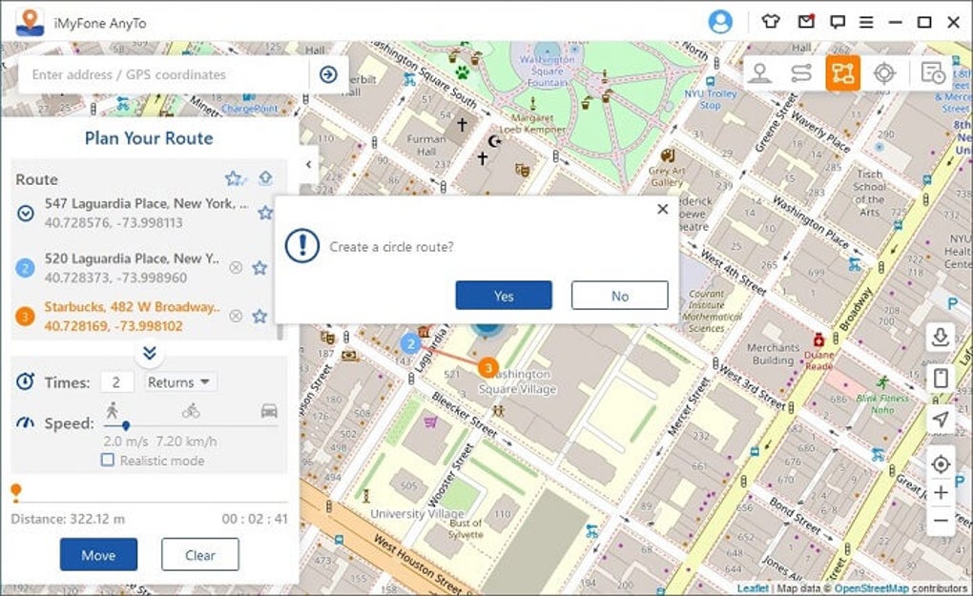Click the navigation arrow icon on map
Viewport: 973px width, 596px height.
coord(941,419)
